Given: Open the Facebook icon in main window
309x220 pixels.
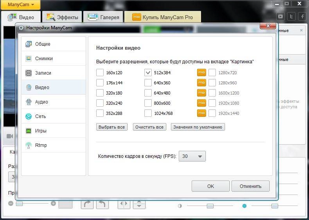Looking at the screenshot, I should [302, 17].
